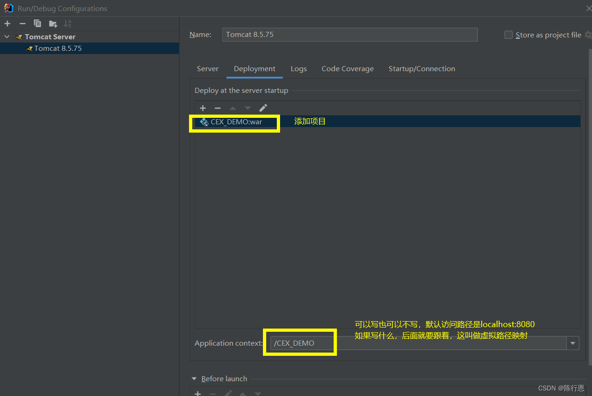
Task: Open the Startup/Connection tab
Action: tap(422, 68)
